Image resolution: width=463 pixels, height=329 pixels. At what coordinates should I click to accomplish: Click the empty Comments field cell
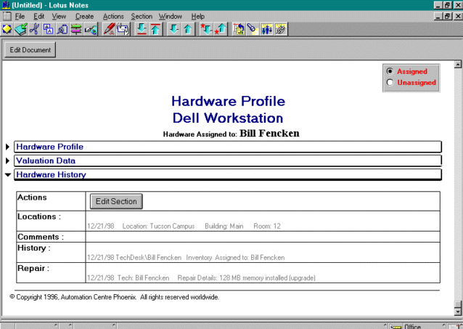pyautogui.click(x=263, y=237)
